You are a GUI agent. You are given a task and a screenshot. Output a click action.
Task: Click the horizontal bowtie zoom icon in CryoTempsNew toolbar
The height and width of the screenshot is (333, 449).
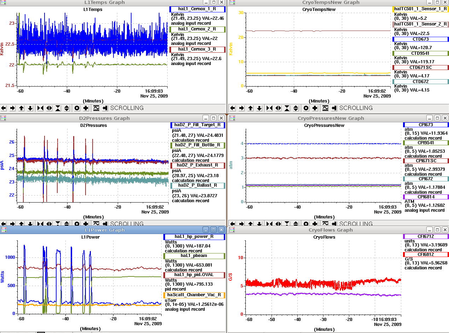270,108
